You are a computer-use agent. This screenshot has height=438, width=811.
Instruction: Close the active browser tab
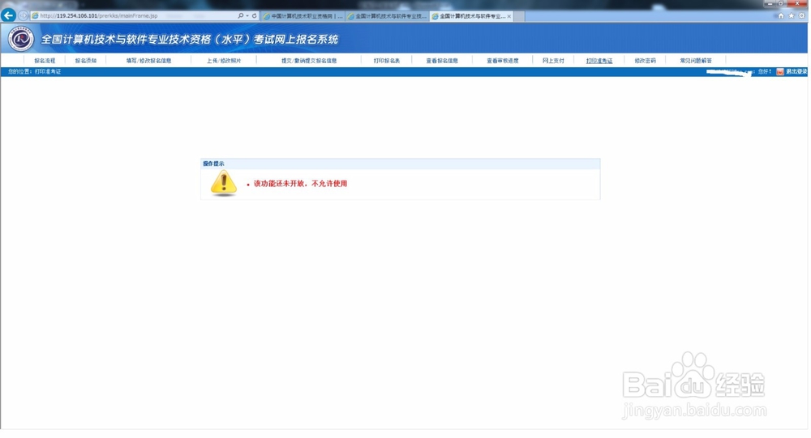pos(509,16)
